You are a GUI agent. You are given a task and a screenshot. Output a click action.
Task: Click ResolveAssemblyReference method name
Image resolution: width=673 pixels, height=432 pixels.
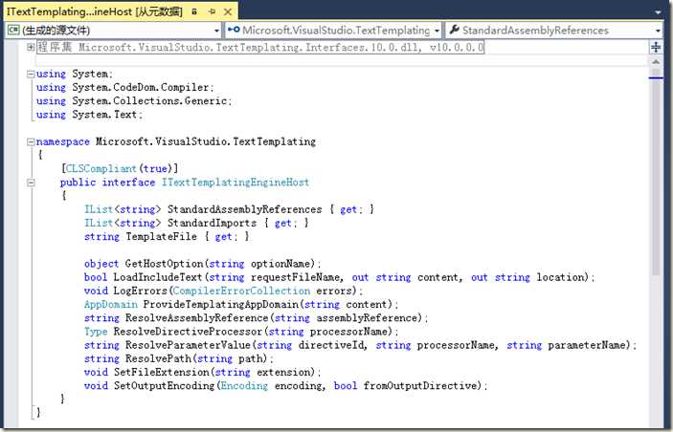click(x=196, y=318)
